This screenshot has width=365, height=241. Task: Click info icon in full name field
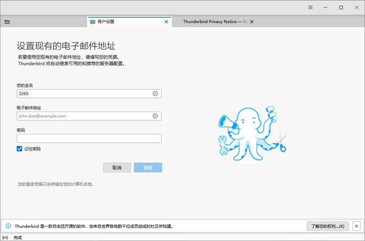pos(155,94)
